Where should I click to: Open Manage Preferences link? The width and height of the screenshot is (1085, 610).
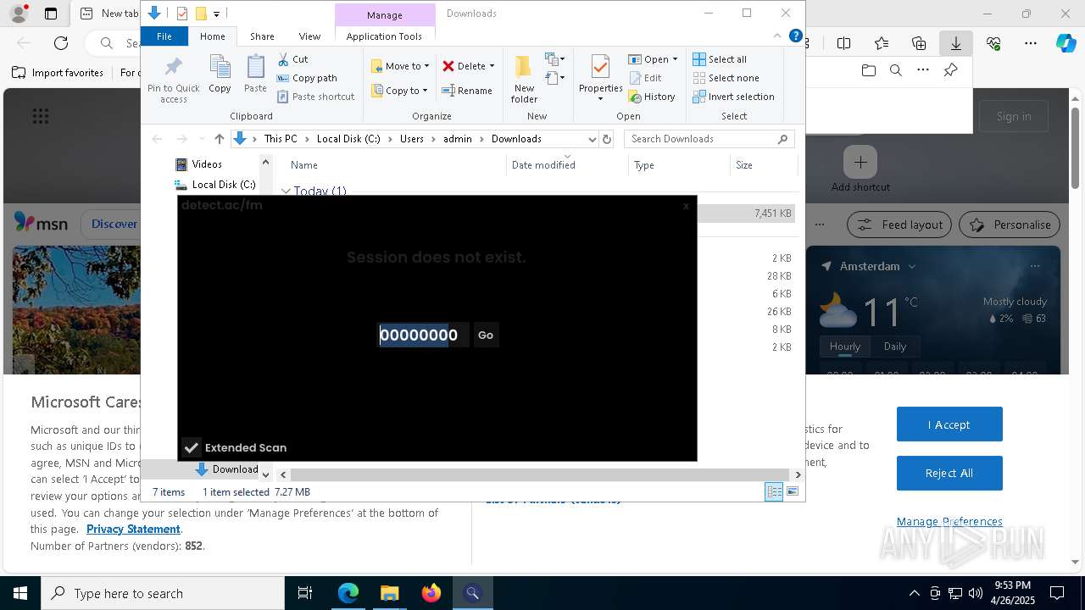coord(949,522)
